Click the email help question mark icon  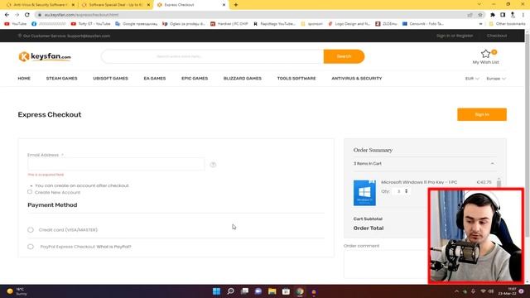click(213, 165)
